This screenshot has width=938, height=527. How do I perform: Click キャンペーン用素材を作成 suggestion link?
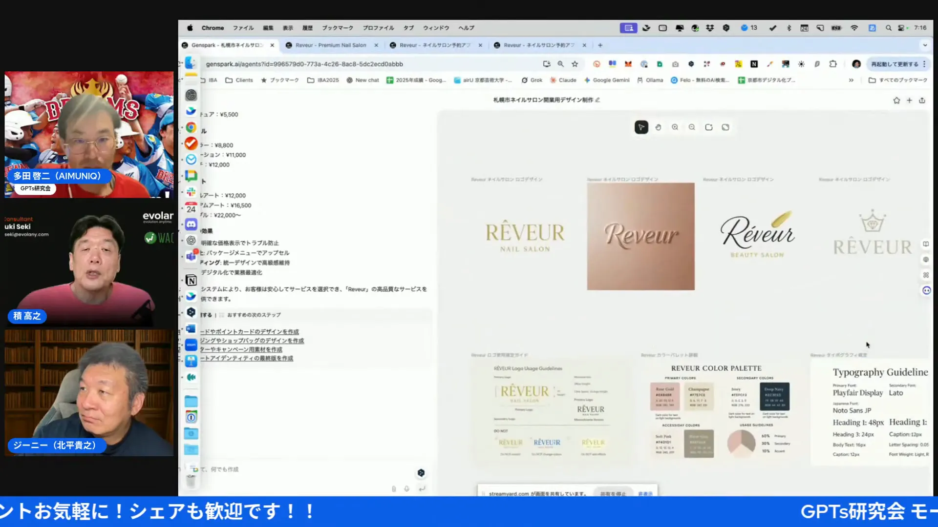241,349
